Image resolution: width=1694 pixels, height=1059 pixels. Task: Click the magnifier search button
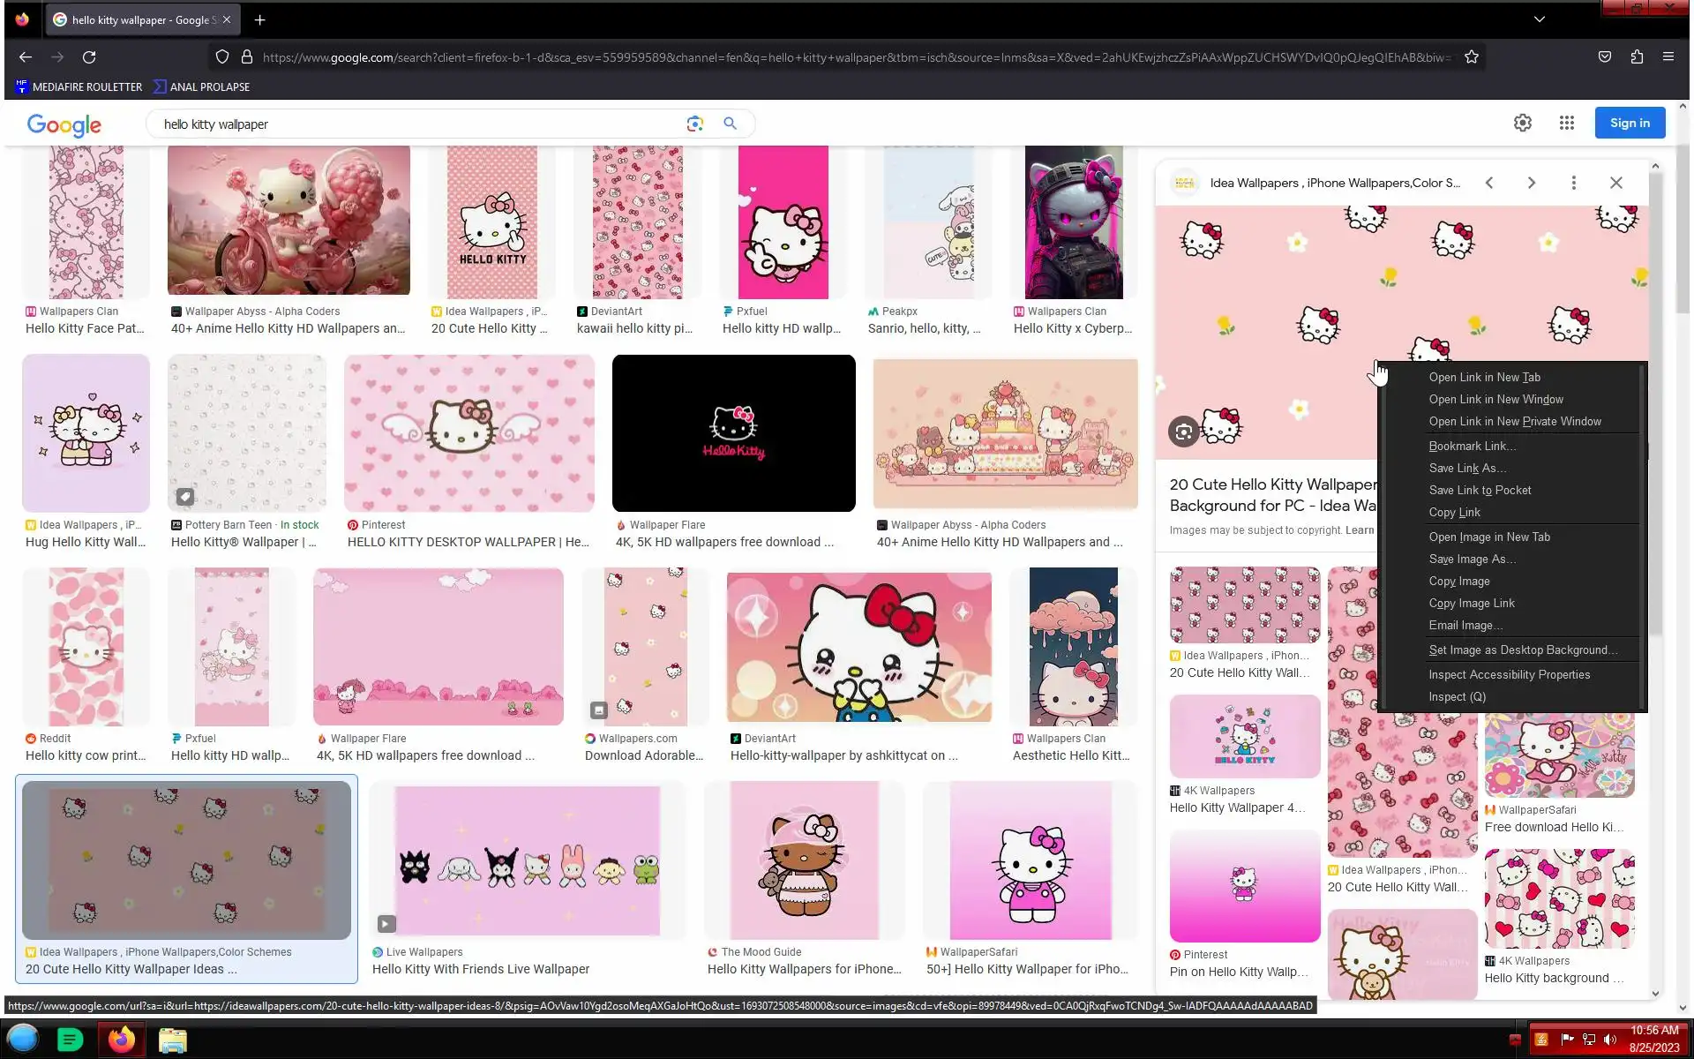click(x=730, y=124)
